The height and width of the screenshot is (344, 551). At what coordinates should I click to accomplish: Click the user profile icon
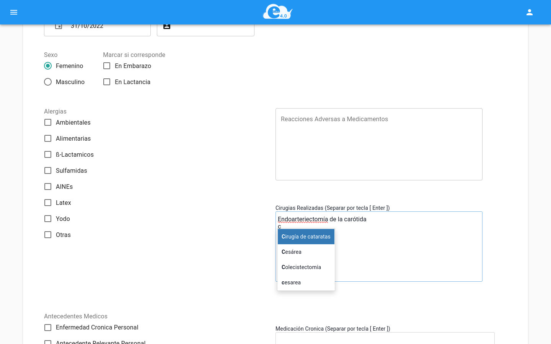pyautogui.click(x=530, y=12)
